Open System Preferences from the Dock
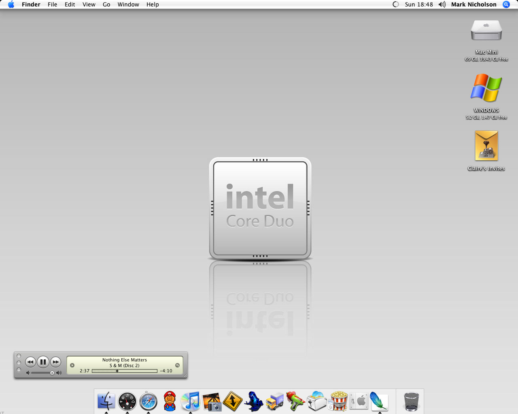The height and width of the screenshot is (414, 518). click(359, 401)
